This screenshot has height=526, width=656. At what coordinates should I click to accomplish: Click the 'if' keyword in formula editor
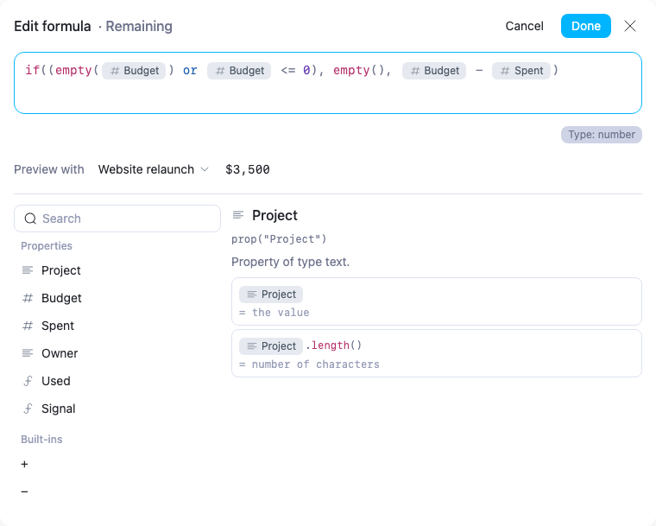(33, 70)
